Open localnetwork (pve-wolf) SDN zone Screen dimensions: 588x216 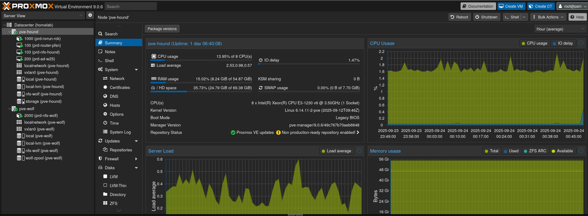click(x=44, y=122)
